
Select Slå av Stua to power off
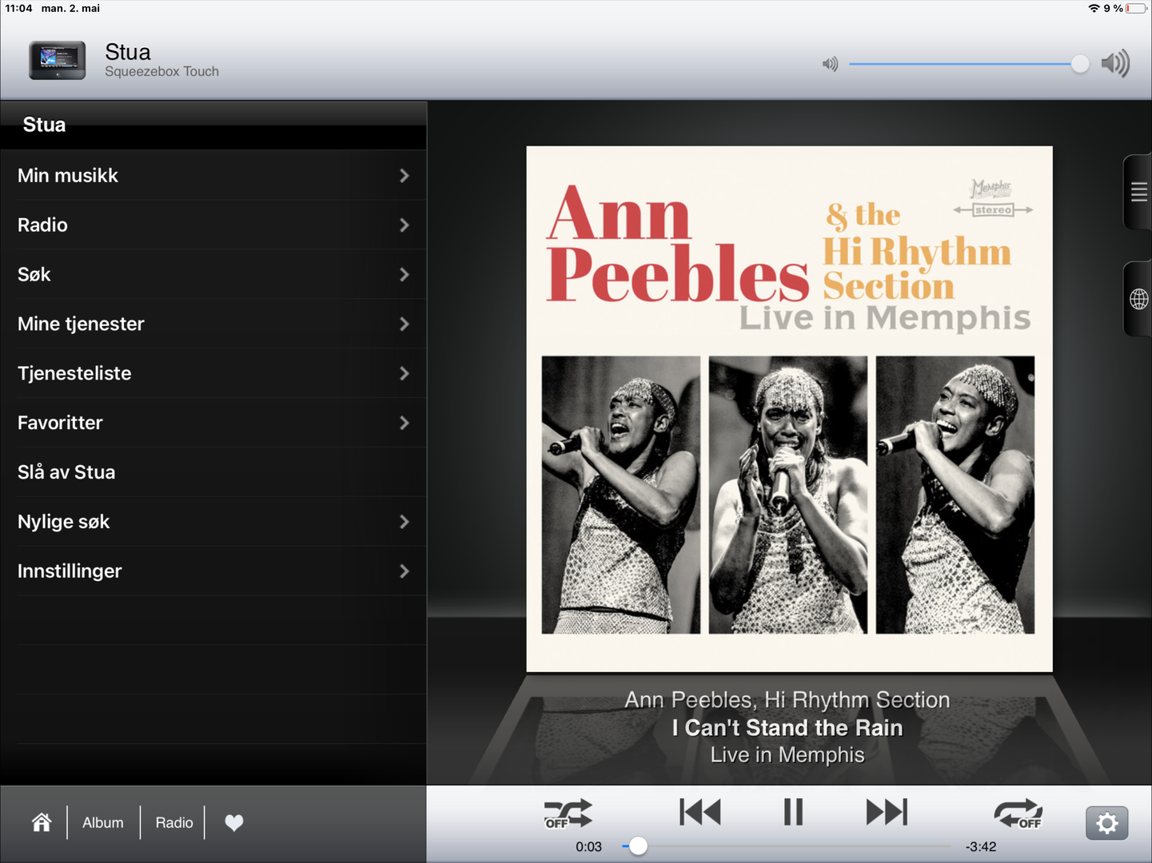213,472
